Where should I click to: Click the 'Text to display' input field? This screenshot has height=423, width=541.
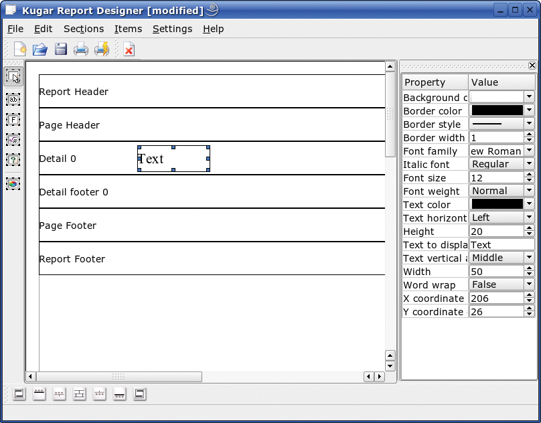(x=502, y=244)
